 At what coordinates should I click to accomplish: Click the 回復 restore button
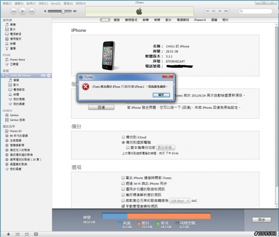(x=101, y=107)
